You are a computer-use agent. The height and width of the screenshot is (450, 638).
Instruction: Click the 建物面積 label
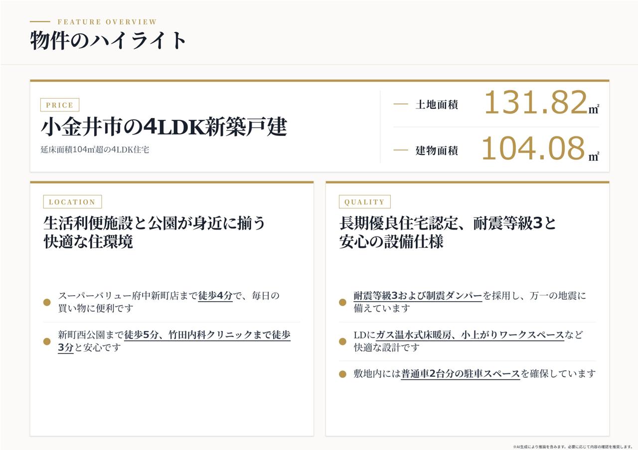coord(437,150)
